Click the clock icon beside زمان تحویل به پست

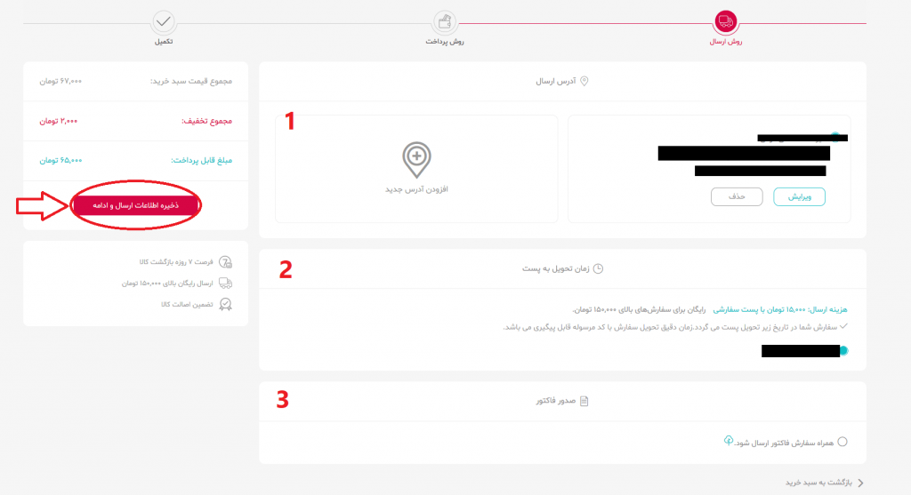pyautogui.click(x=598, y=268)
